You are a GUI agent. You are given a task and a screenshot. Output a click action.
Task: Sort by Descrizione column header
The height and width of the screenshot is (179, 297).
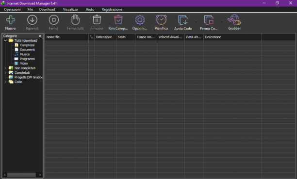tap(232, 37)
